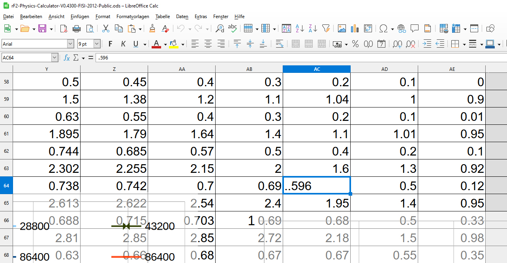Open the Datei menu

click(8, 17)
